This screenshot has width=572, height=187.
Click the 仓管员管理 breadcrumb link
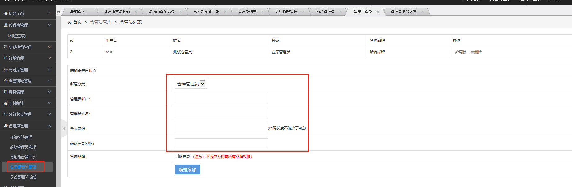(101, 22)
